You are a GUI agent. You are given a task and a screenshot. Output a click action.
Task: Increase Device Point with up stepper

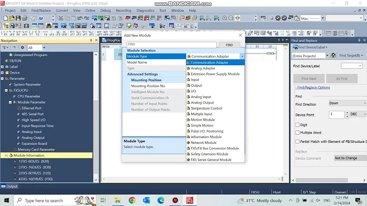tap(347, 113)
